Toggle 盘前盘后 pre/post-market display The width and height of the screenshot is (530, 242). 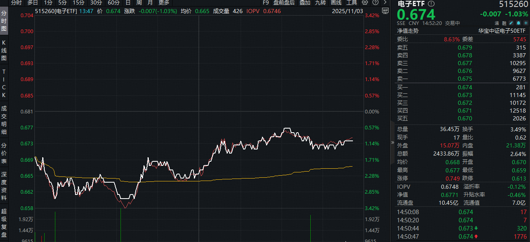(284, 2)
